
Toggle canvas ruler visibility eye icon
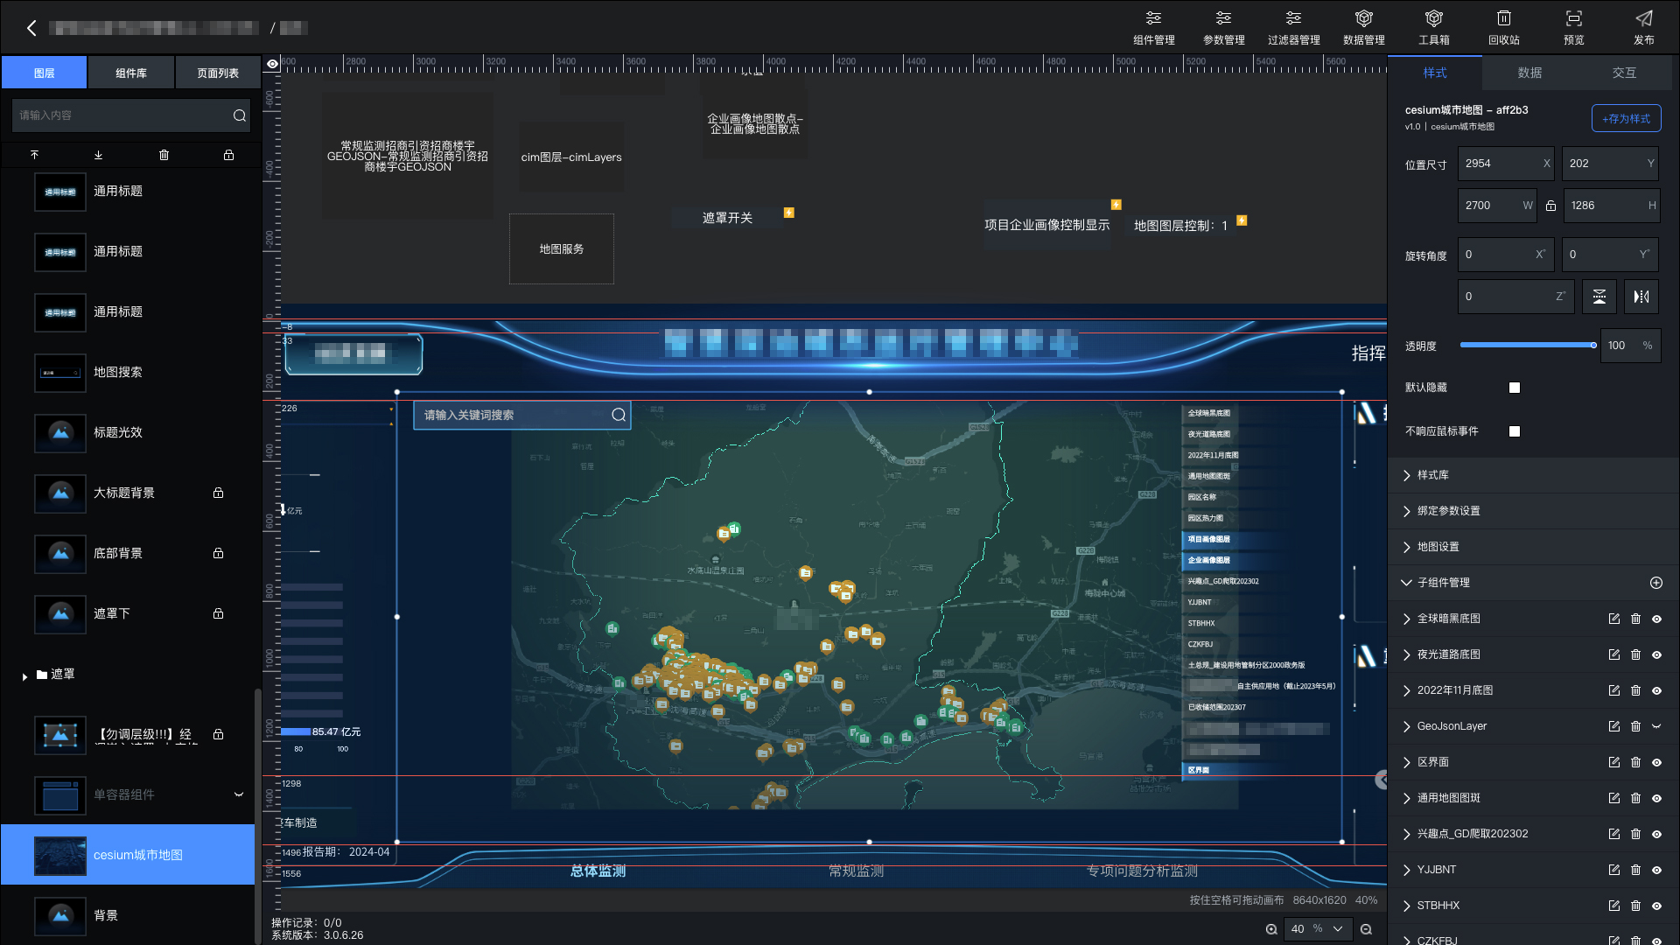[x=273, y=64]
